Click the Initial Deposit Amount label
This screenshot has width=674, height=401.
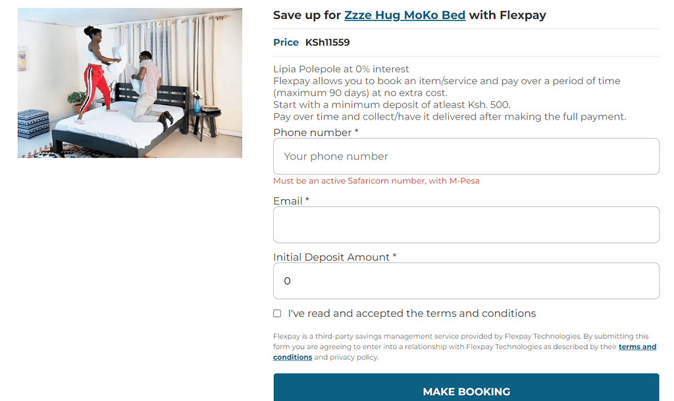tap(333, 257)
